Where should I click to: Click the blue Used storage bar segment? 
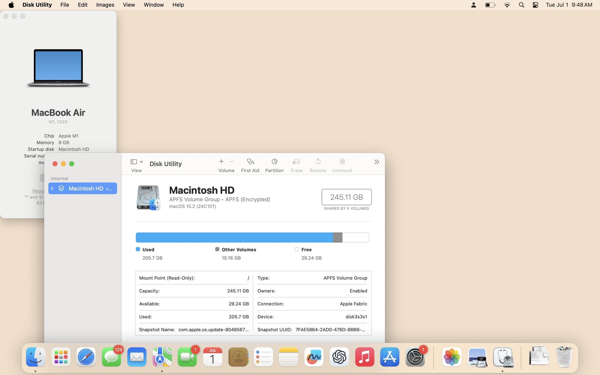pos(234,237)
